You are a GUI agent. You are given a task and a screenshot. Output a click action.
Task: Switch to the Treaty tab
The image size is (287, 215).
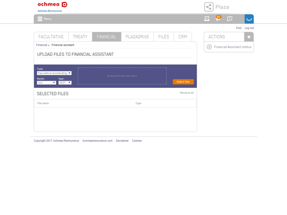pos(80,37)
